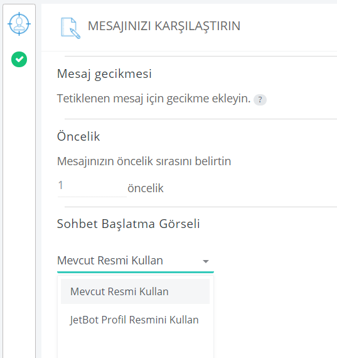Click the divider line above the Öncelik section
Viewport: 337px width, 358px height.
(201, 119)
